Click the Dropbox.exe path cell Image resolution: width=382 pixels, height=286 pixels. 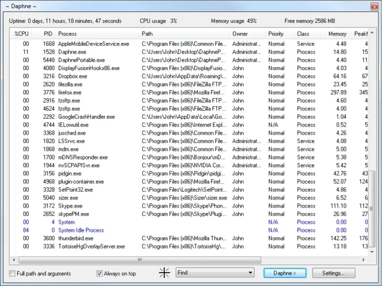click(184, 76)
